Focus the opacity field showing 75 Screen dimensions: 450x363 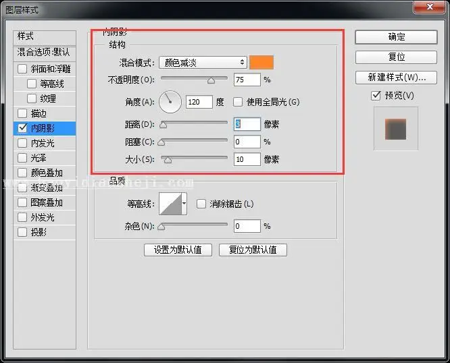(247, 80)
